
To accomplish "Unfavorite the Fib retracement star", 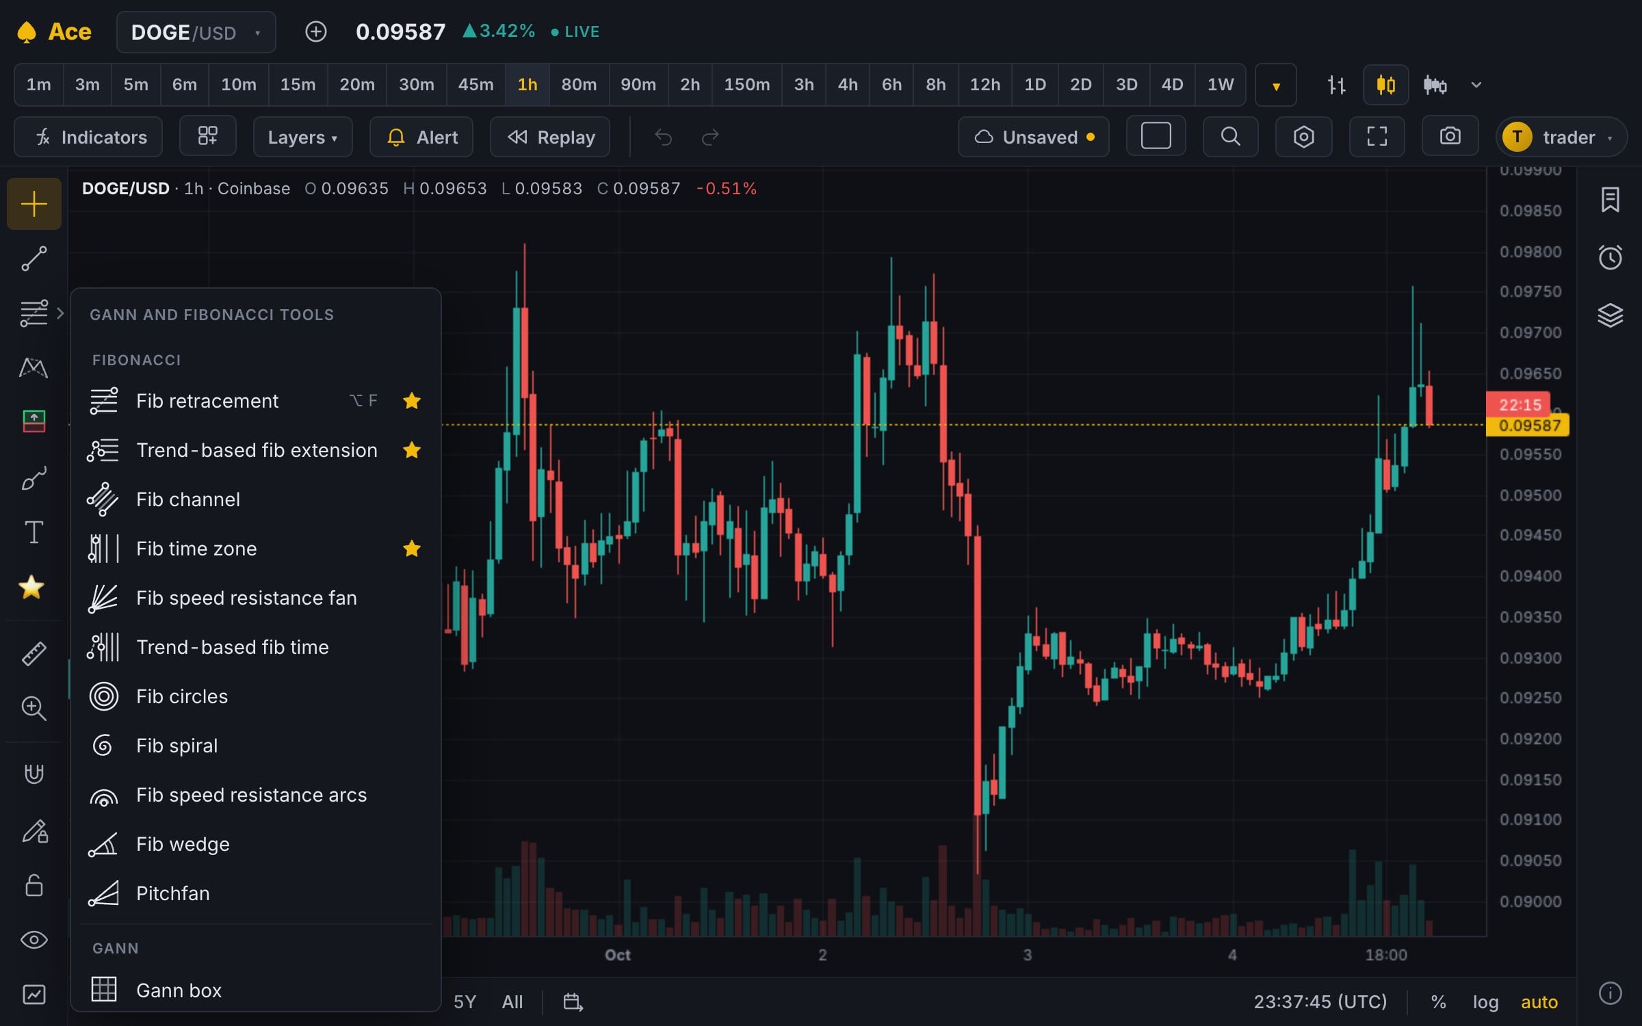I will (x=412, y=401).
